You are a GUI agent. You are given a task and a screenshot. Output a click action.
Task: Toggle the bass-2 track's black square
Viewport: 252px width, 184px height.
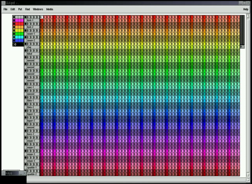coord(25,131)
